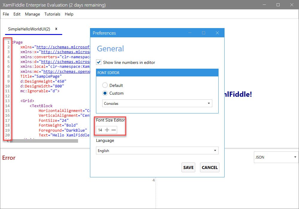Click the Foreground="DarkBlue" line
The height and width of the screenshot is (209, 299).
(63, 130)
